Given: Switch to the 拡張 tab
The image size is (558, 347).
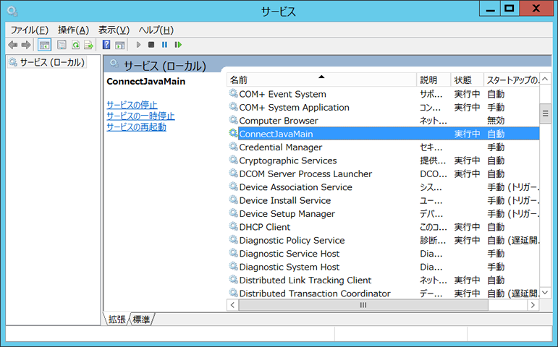Looking at the screenshot, I should click(117, 319).
